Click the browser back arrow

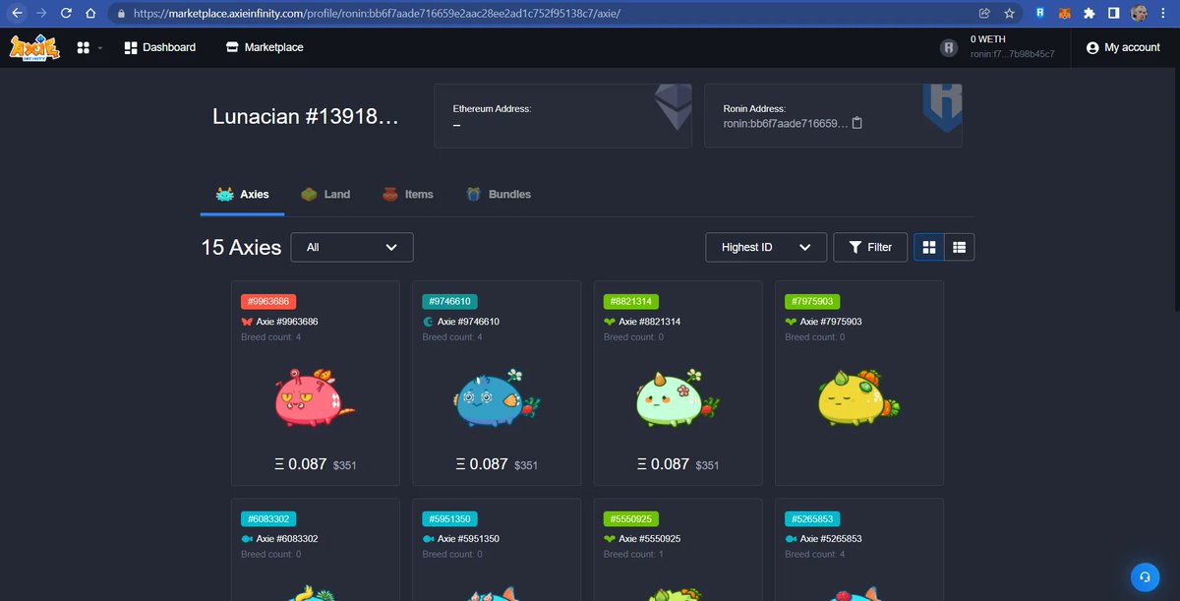click(x=17, y=14)
